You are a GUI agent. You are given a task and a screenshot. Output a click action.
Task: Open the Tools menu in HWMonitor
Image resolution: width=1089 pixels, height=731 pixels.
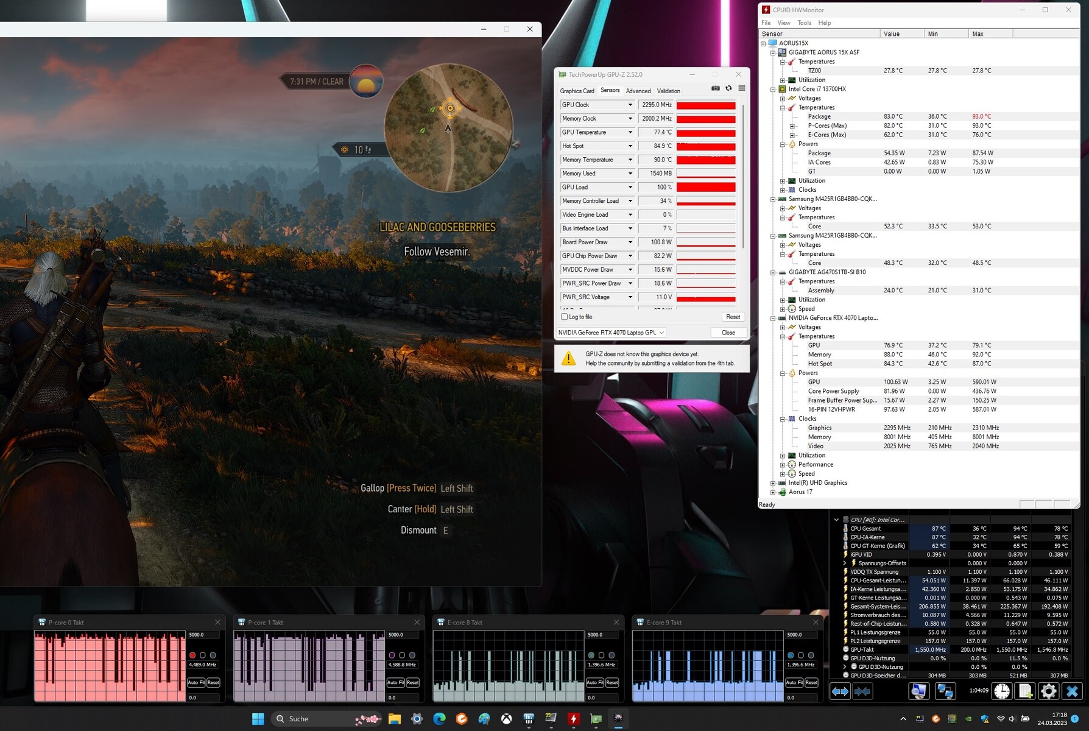click(804, 23)
